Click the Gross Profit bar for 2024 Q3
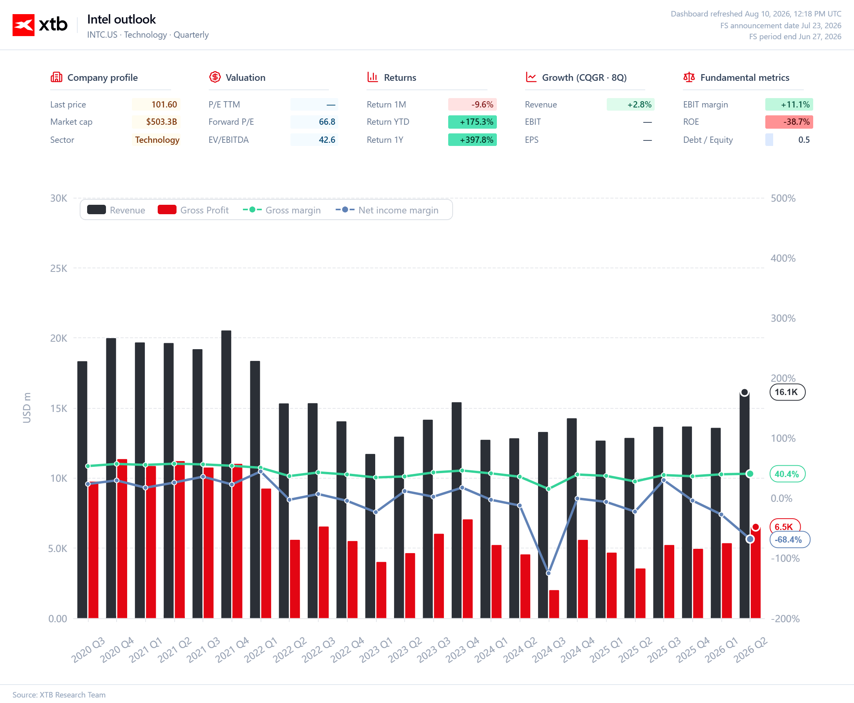The image size is (854, 703). click(554, 604)
